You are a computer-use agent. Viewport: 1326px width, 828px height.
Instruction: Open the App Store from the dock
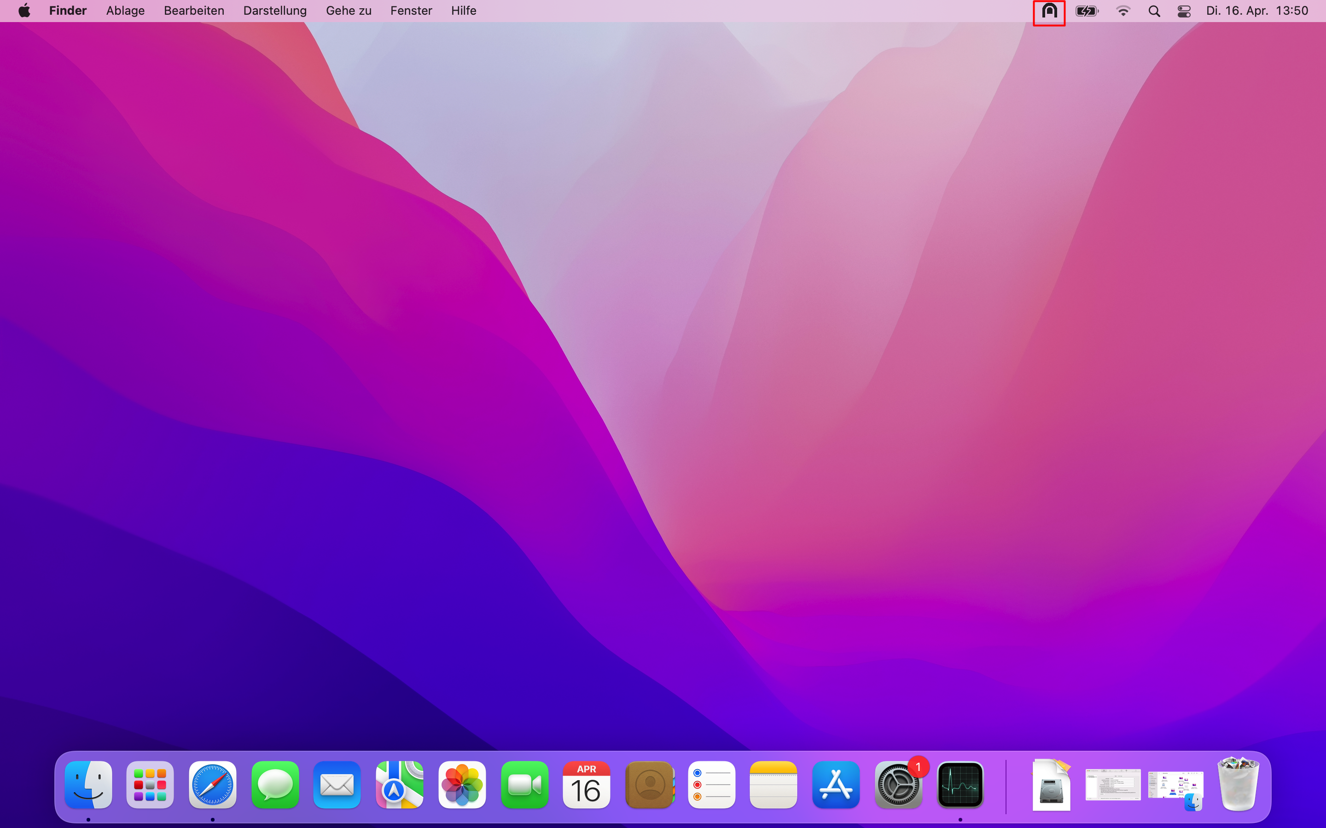pyautogui.click(x=836, y=785)
